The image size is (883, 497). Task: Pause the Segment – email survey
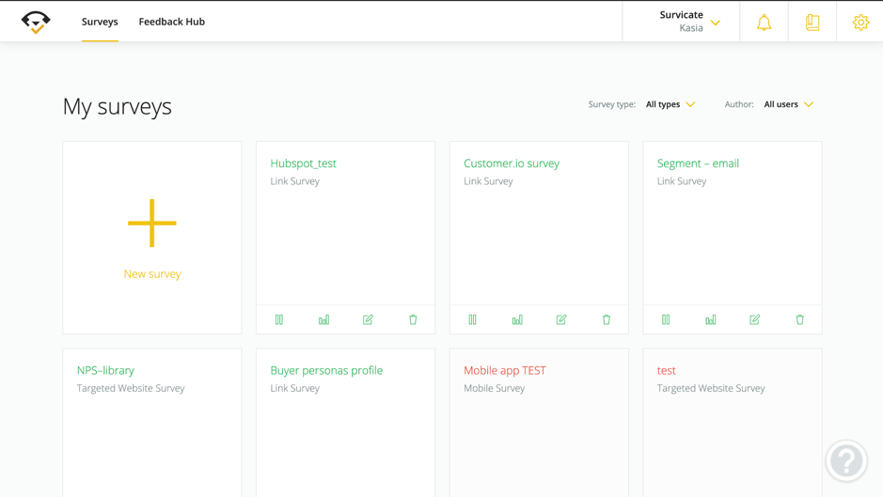[x=666, y=319]
